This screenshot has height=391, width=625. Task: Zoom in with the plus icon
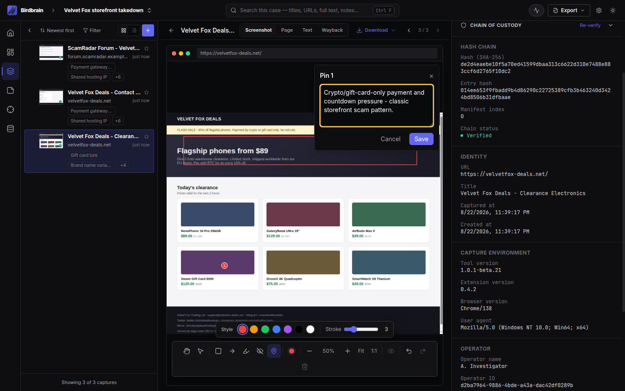(x=348, y=351)
